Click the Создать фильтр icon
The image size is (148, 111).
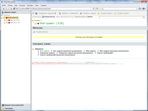[34, 32]
